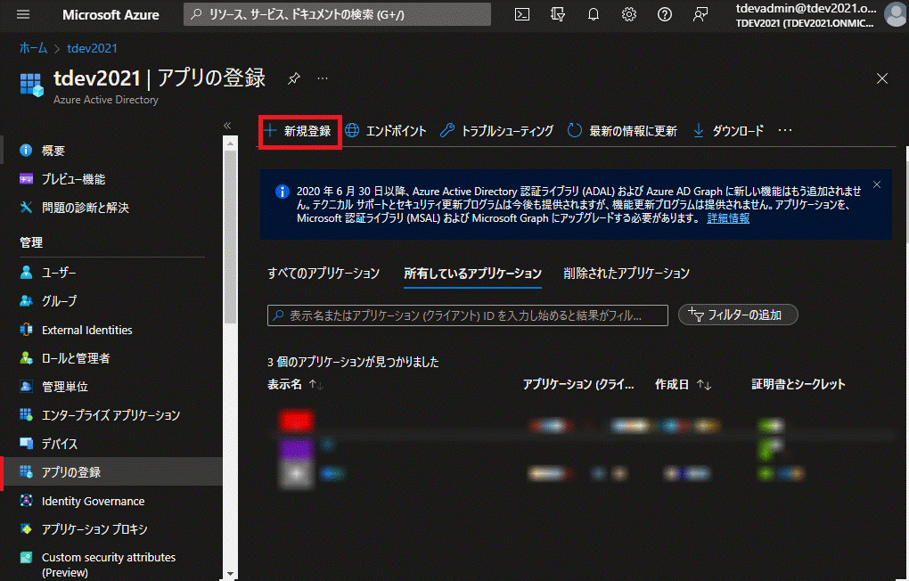The height and width of the screenshot is (581, 909).
Task: Switch to 削除されたアプリケーション tab
Action: coord(626,273)
